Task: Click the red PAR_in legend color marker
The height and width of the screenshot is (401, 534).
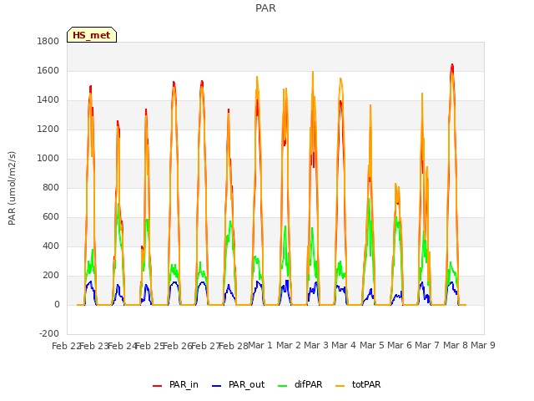Action: tap(157, 386)
